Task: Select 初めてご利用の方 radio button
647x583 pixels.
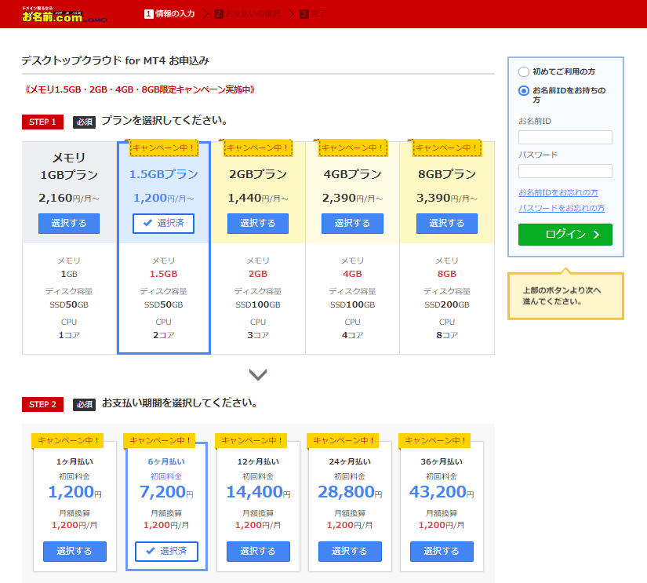Action: tap(524, 72)
